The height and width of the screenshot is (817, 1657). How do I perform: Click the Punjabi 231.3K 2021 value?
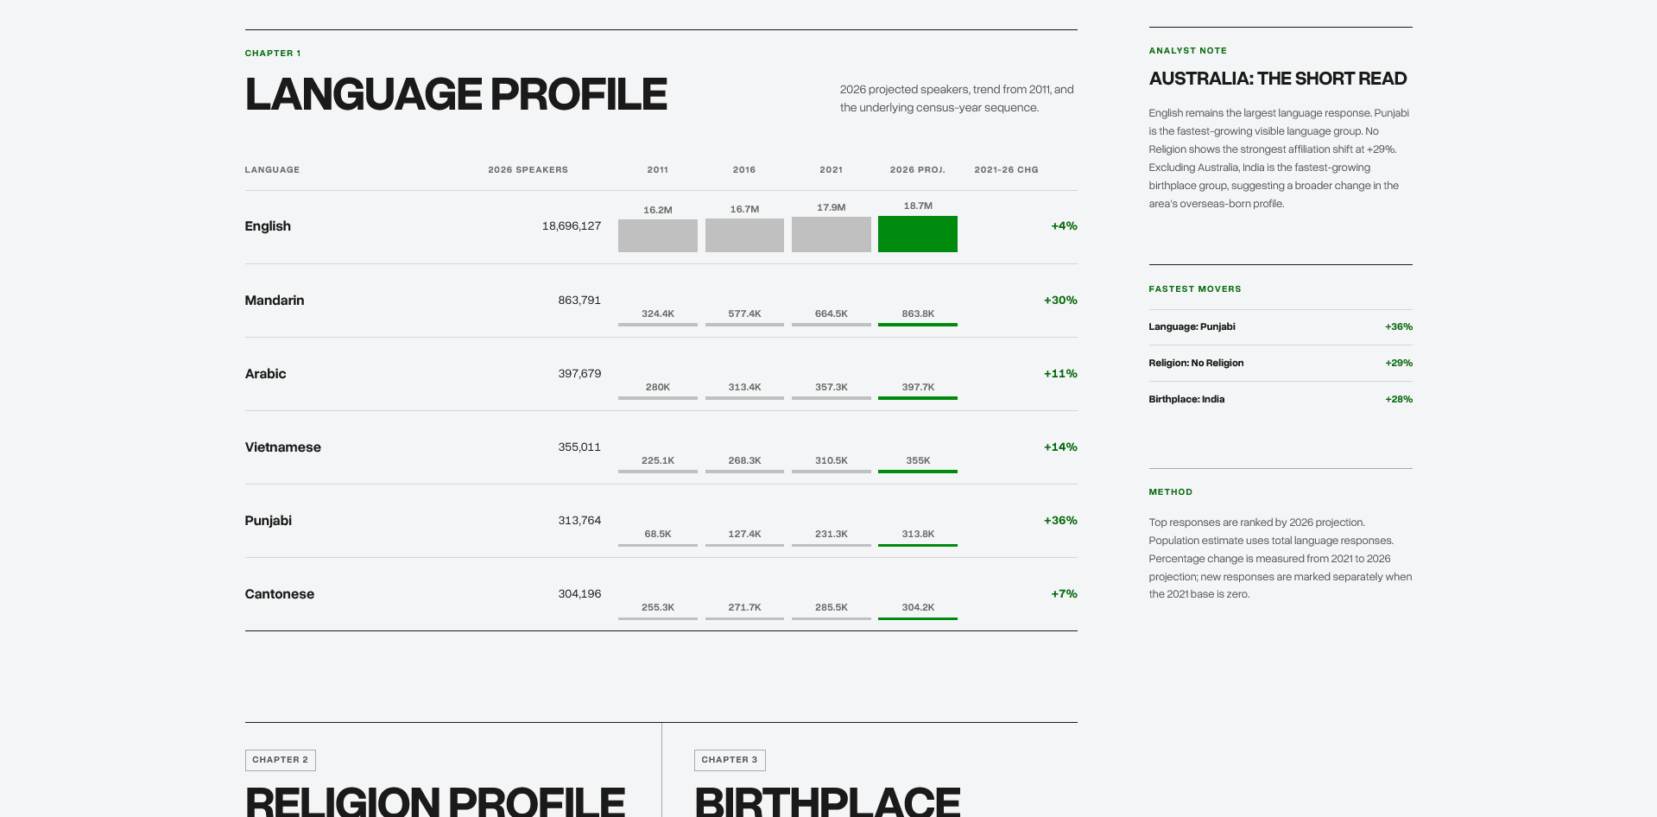832,535
